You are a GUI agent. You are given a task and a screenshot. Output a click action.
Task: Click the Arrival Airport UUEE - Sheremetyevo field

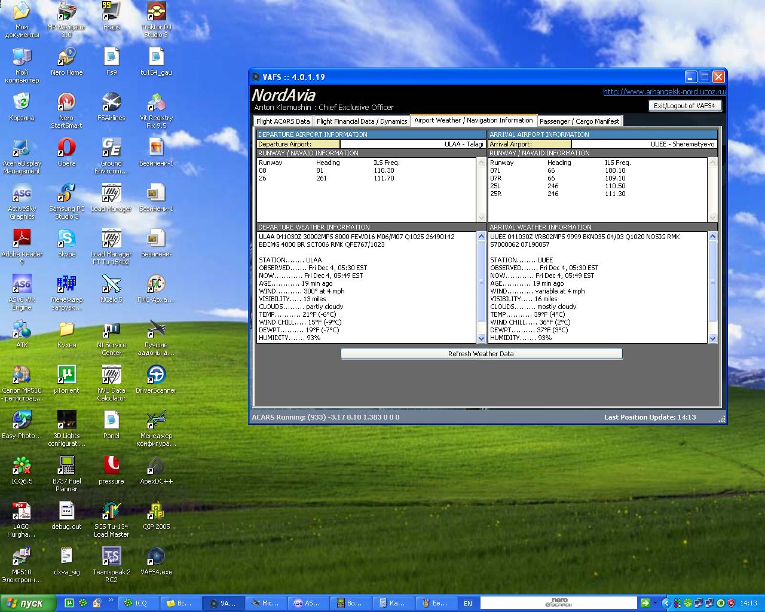tap(644, 144)
